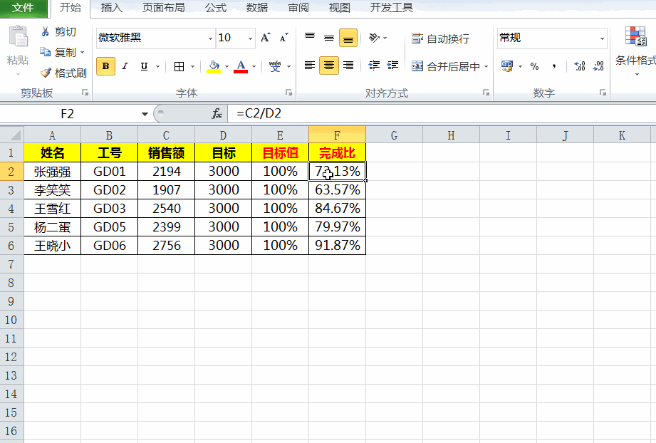Viewport: 656px width, 443px height.
Task: Click cell with name 李笑笑
Action: 52,190
